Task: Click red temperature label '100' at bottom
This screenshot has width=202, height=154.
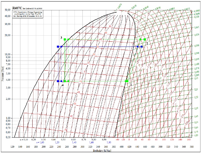Action: tap(164, 140)
